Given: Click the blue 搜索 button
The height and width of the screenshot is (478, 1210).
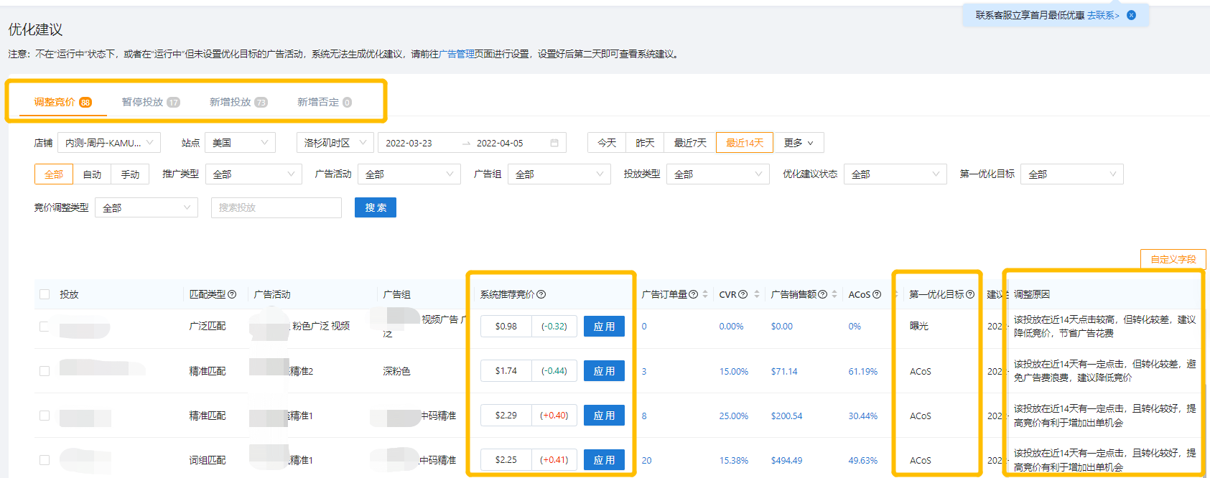Looking at the screenshot, I should 375,207.
